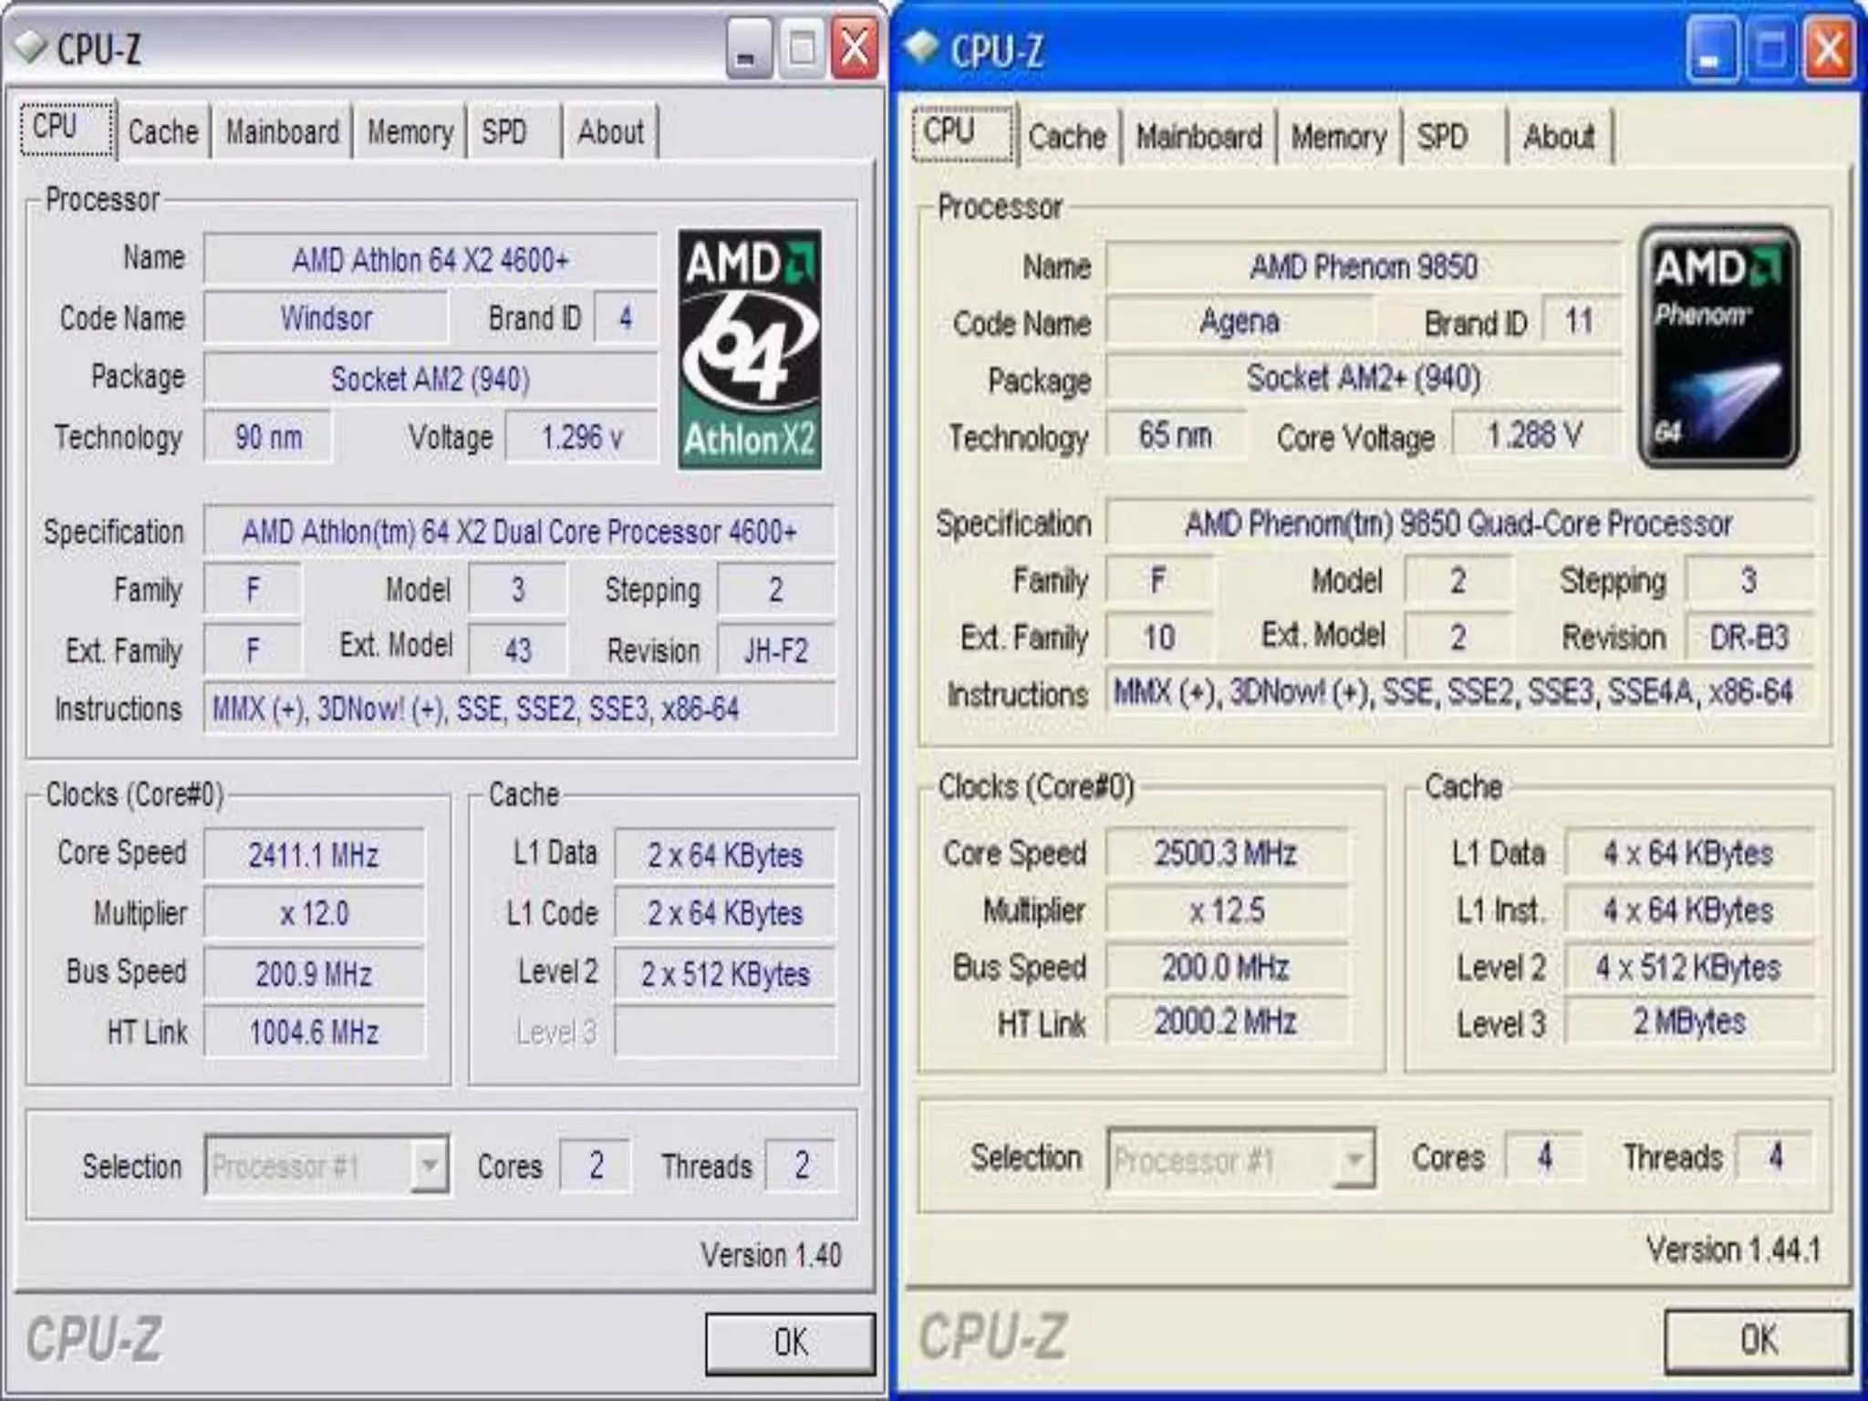Select Memory tab in left window
This screenshot has height=1401, width=1868.
pyautogui.click(x=410, y=132)
